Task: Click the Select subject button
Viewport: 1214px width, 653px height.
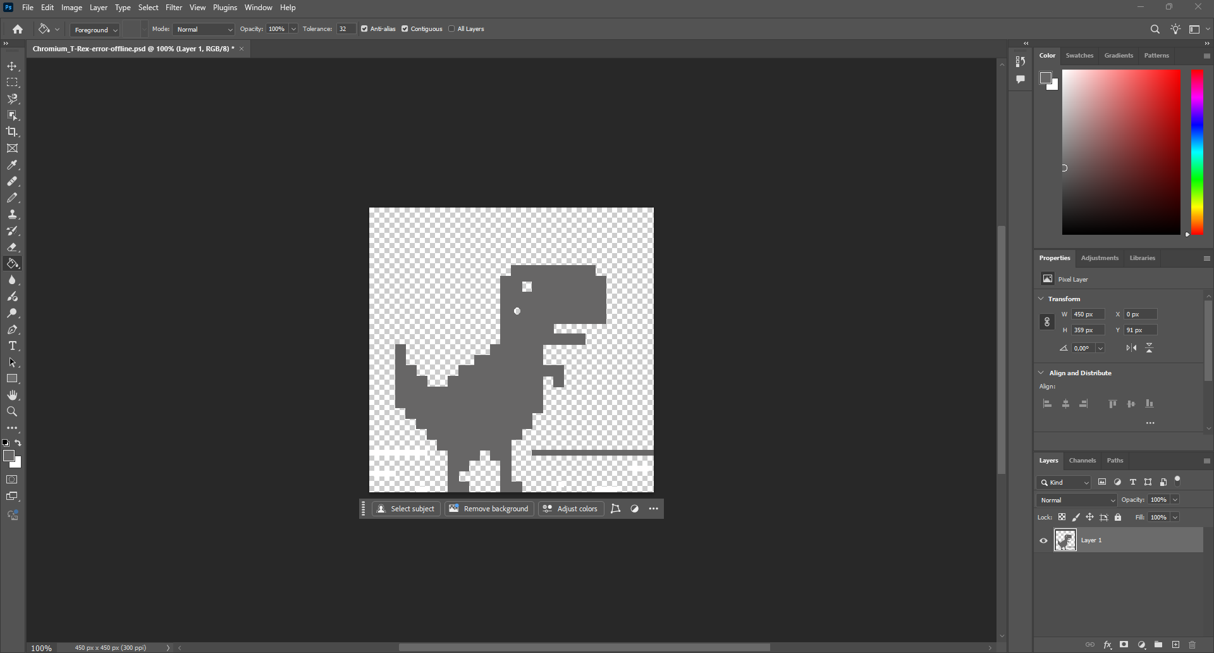Action: (x=406, y=509)
